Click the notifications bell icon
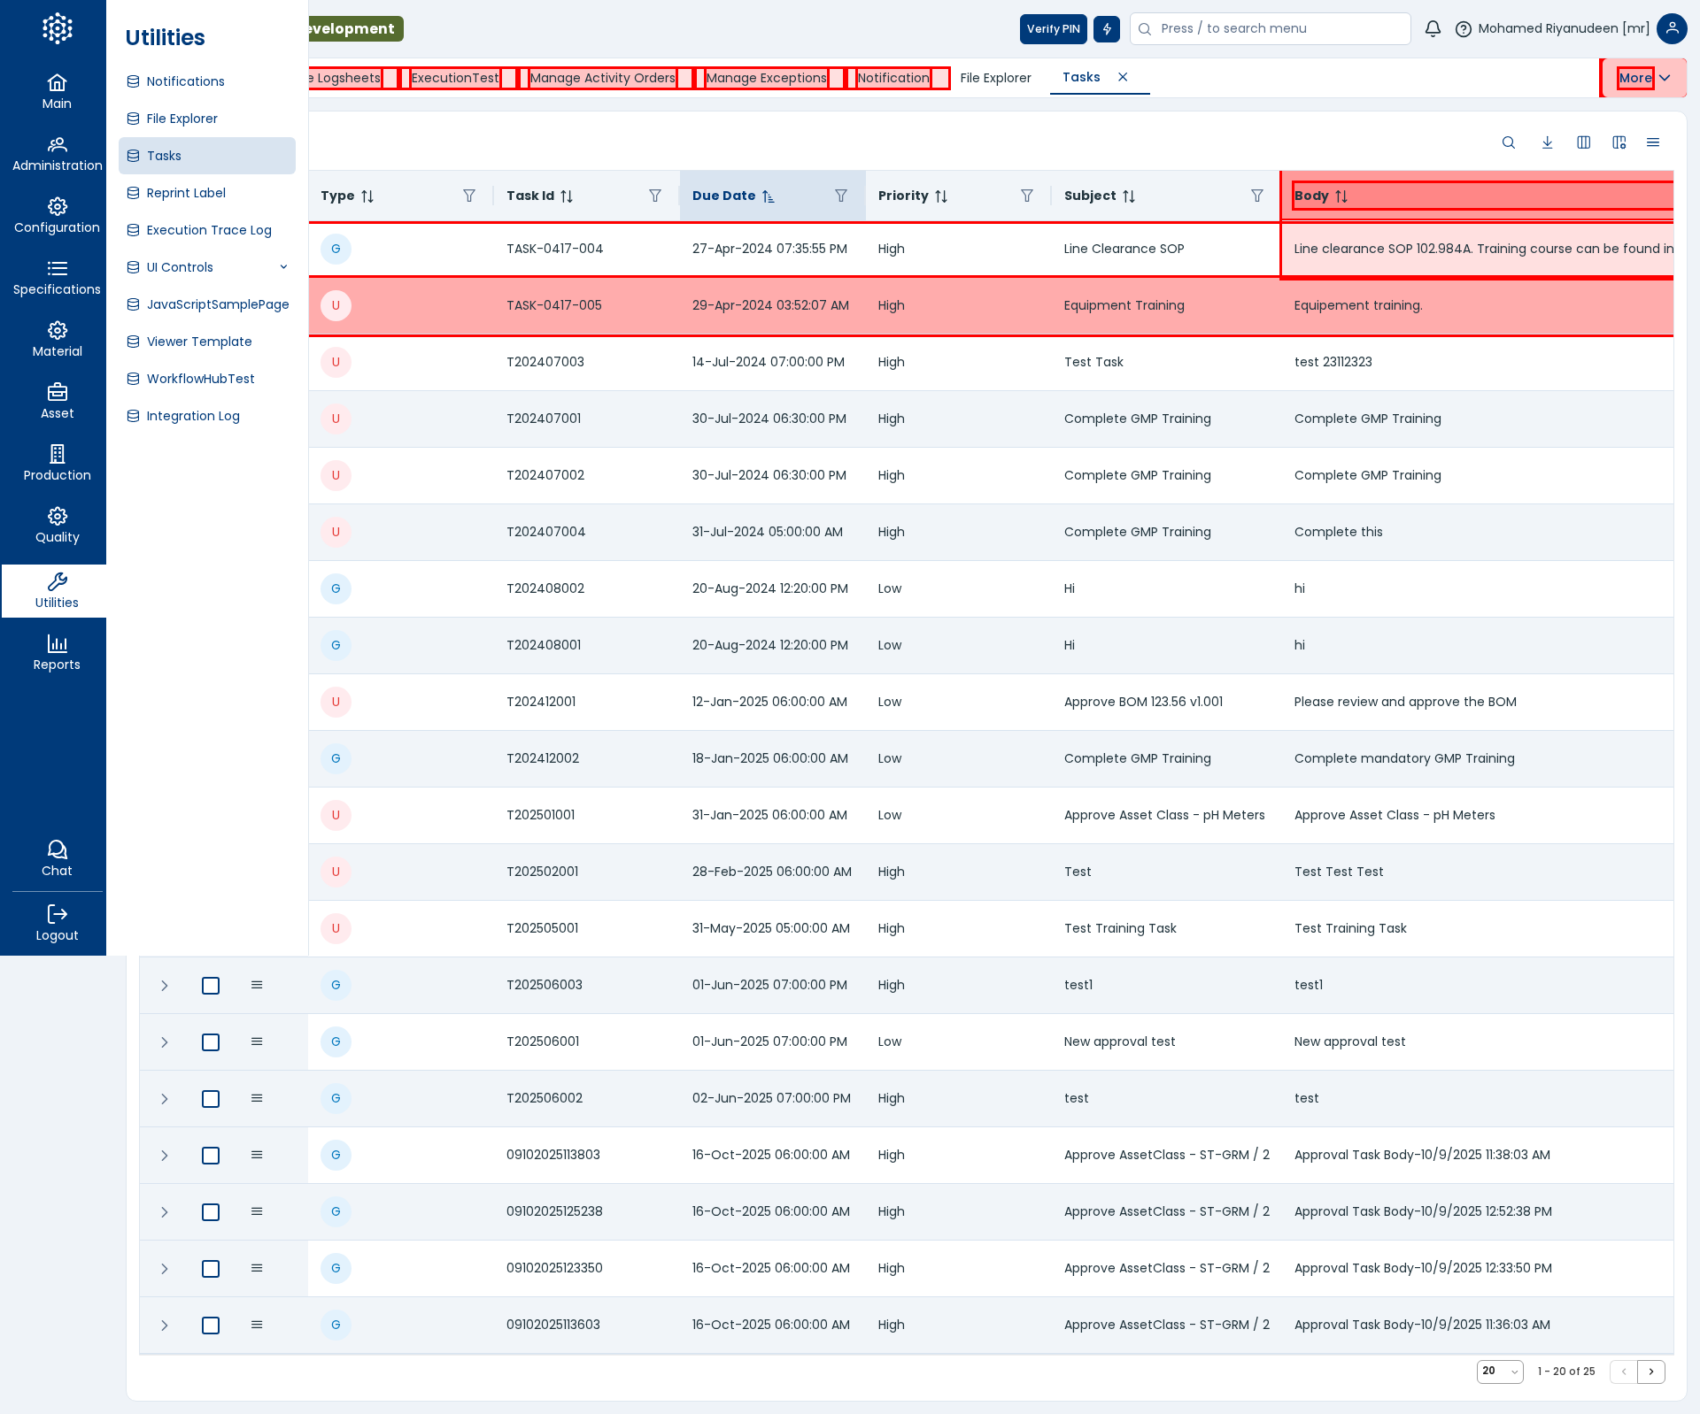The height and width of the screenshot is (1414, 1700). point(1433,29)
